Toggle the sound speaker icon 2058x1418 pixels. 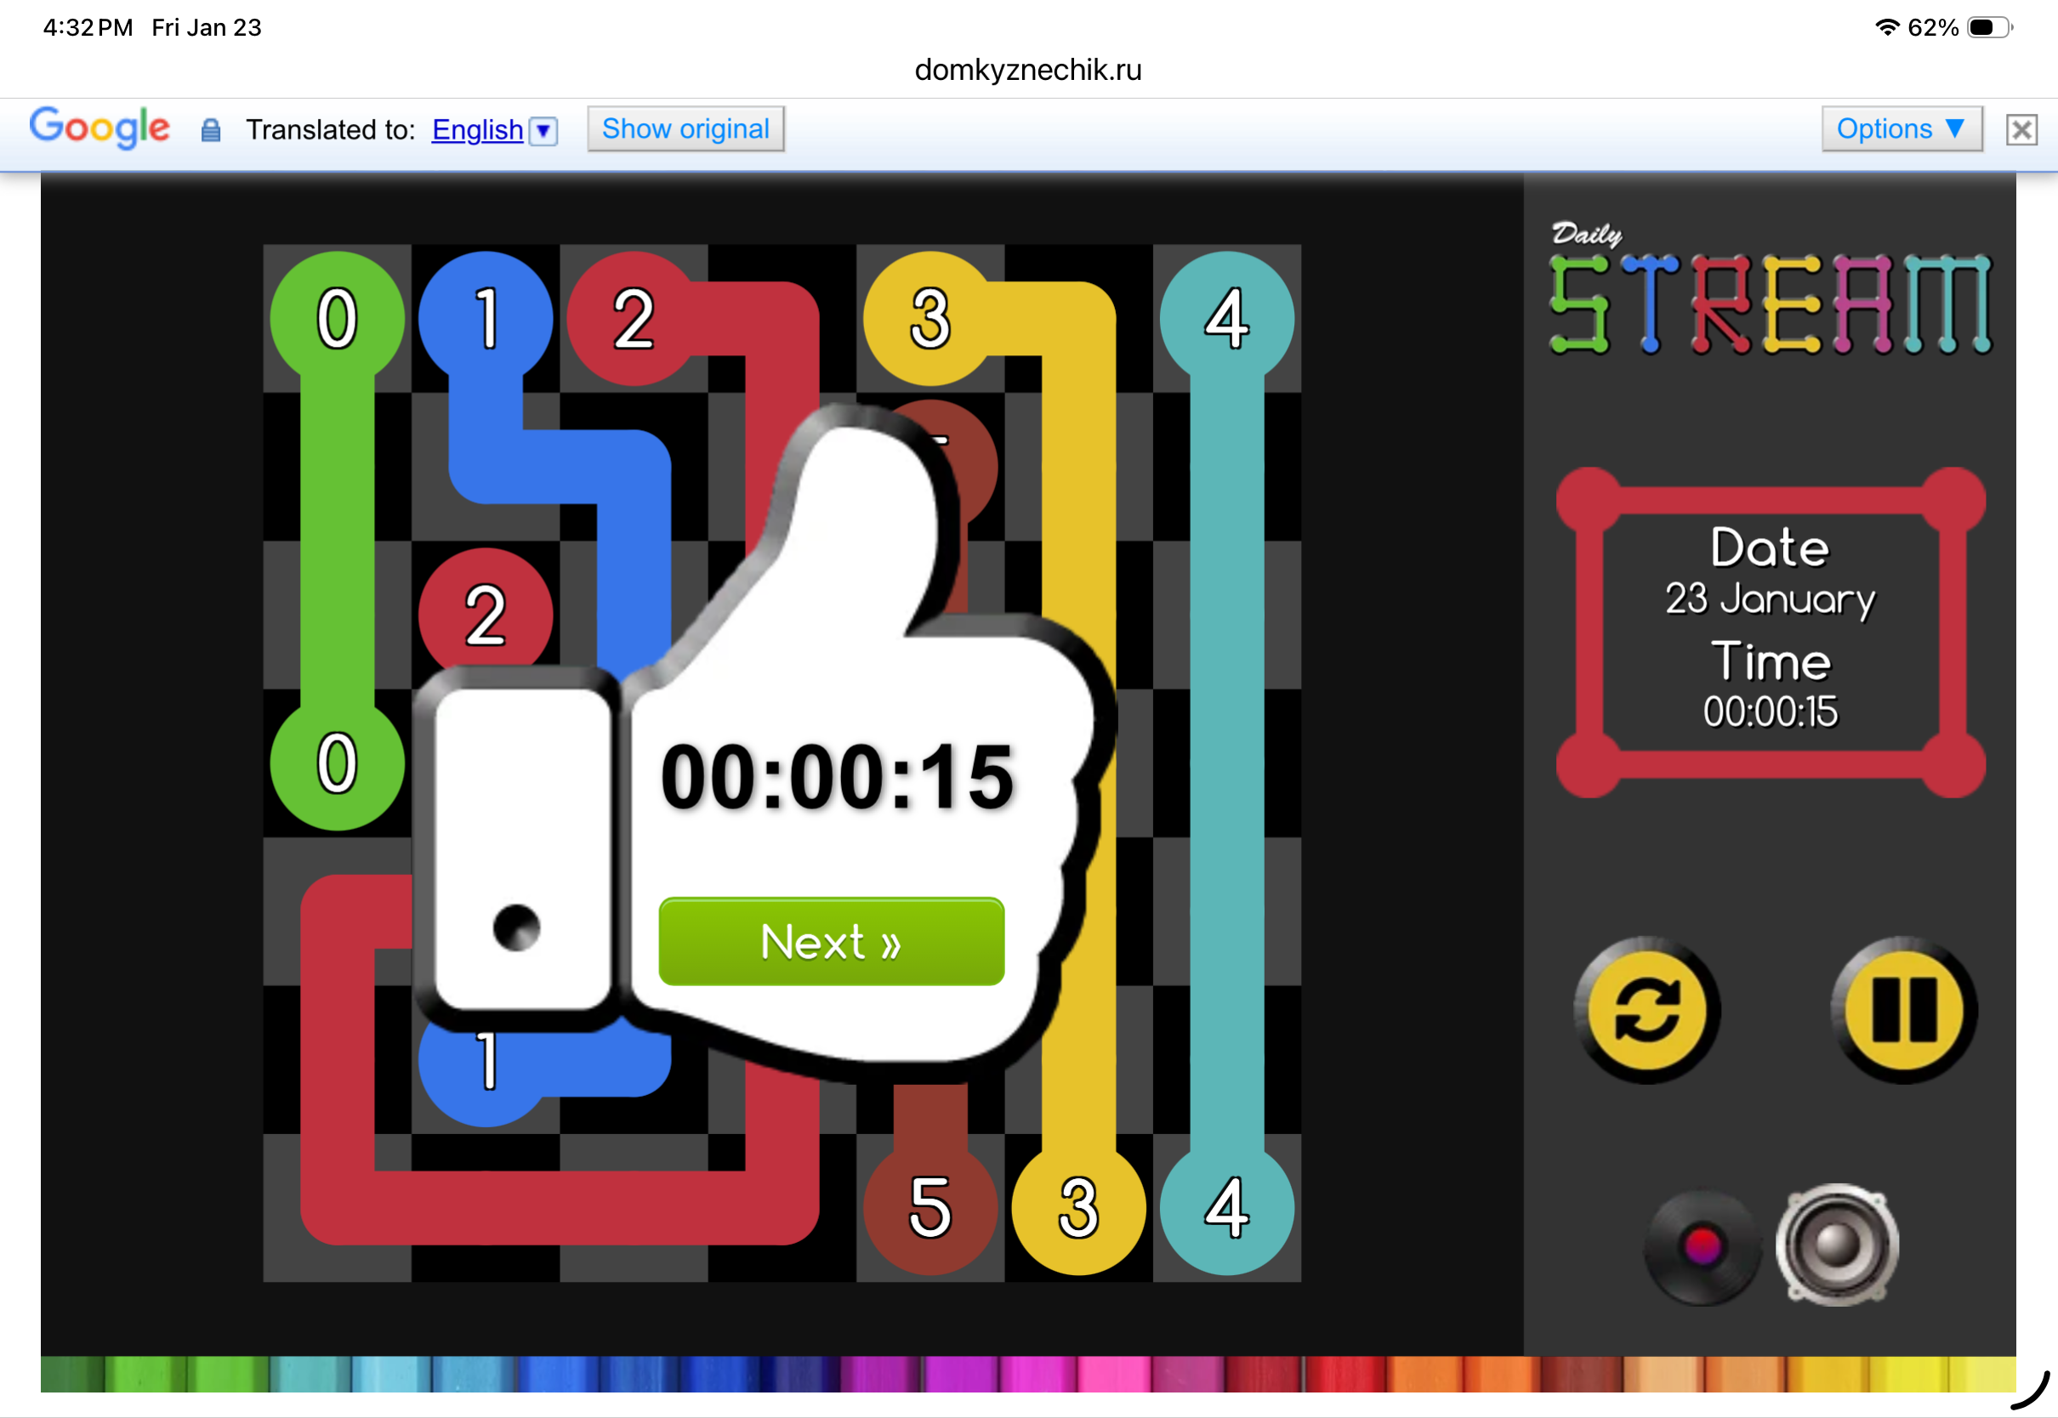coord(1836,1244)
